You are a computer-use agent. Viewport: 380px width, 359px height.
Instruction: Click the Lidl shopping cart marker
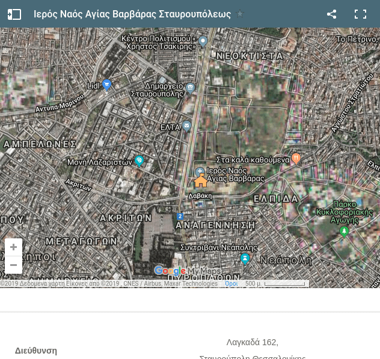pyautogui.click(x=106, y=85)
